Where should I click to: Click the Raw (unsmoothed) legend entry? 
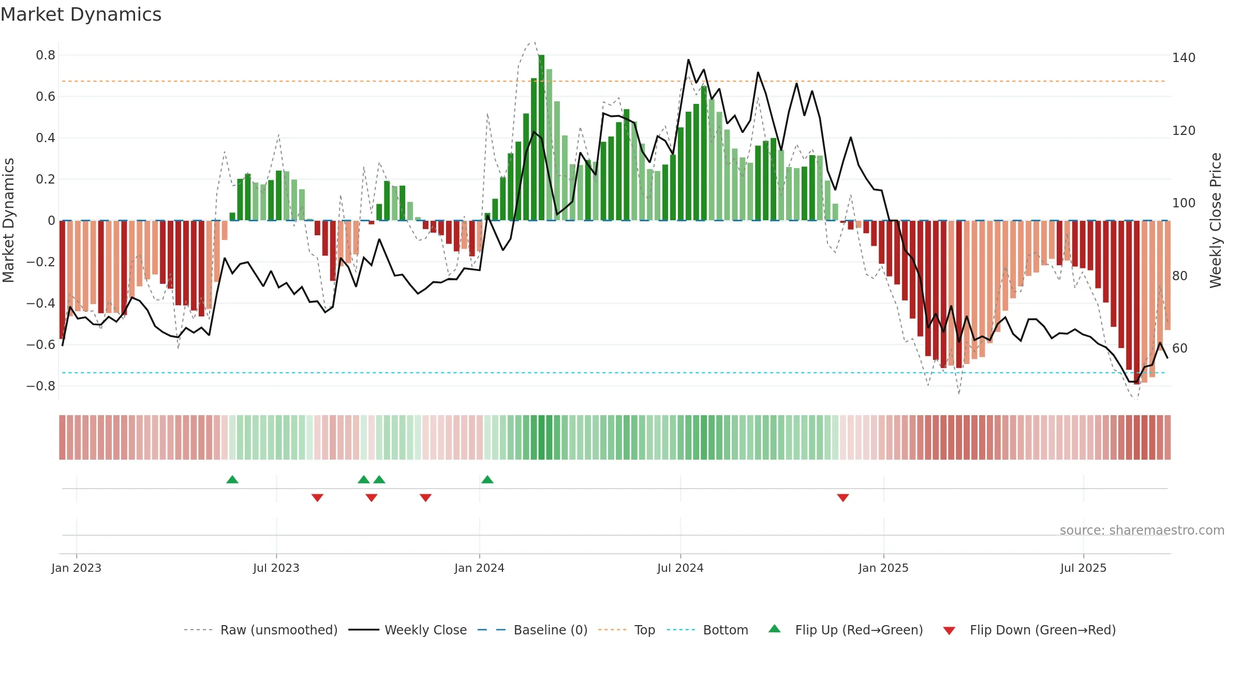[261, 630]
